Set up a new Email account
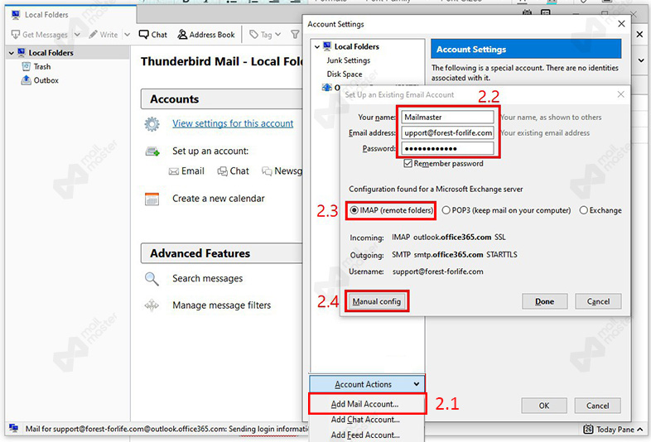651x442 pixels. 187,171
